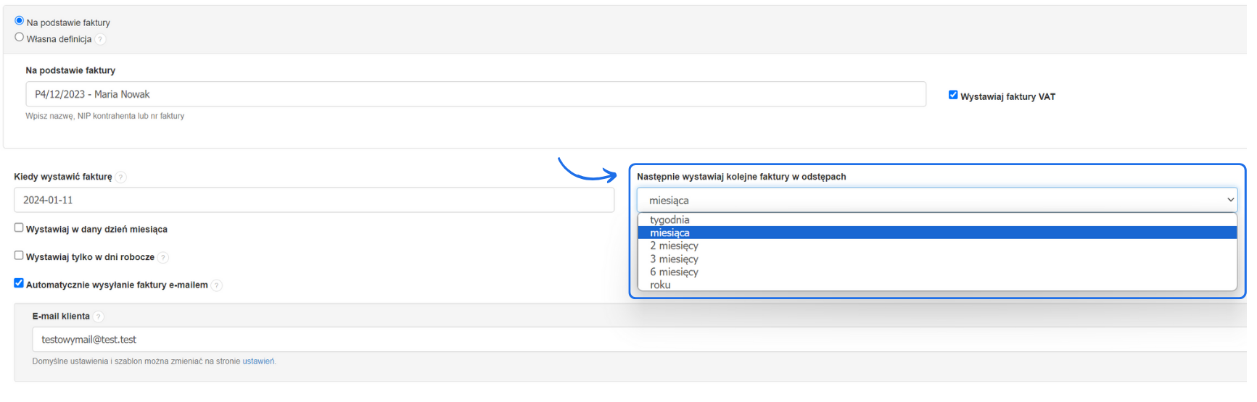Select 2 miesięcy interval option
The image size is (1257, 402).
pos(674,246)
